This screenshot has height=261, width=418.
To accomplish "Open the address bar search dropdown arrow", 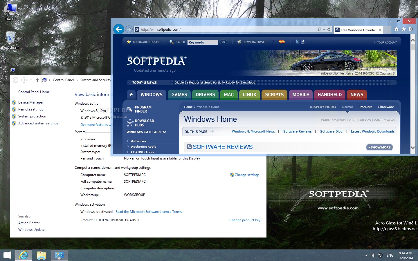I will tap(324, 30).
